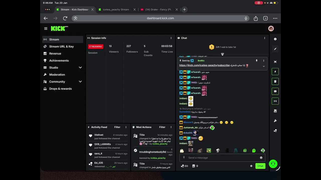Click the server stack icon in right sidebar
This screenshot has width=321, height=180.
[x=275, y=111]
